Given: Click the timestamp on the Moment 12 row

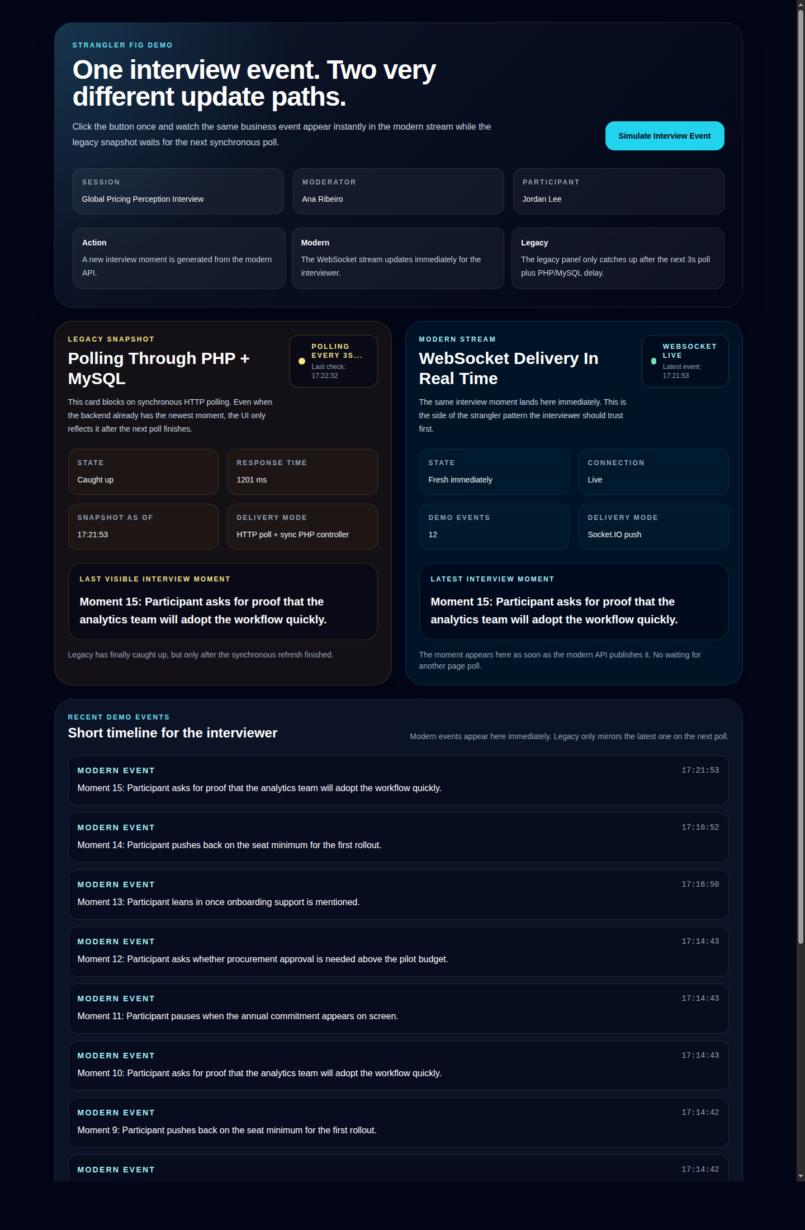Looking at the screenshot, I should click(x=700, y=942).
